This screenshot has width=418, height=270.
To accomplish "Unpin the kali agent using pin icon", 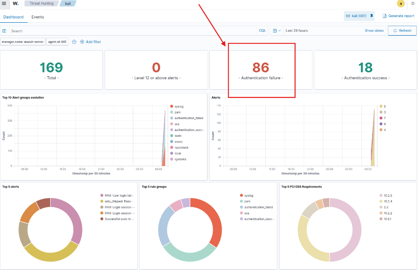I will click(371, 16).
